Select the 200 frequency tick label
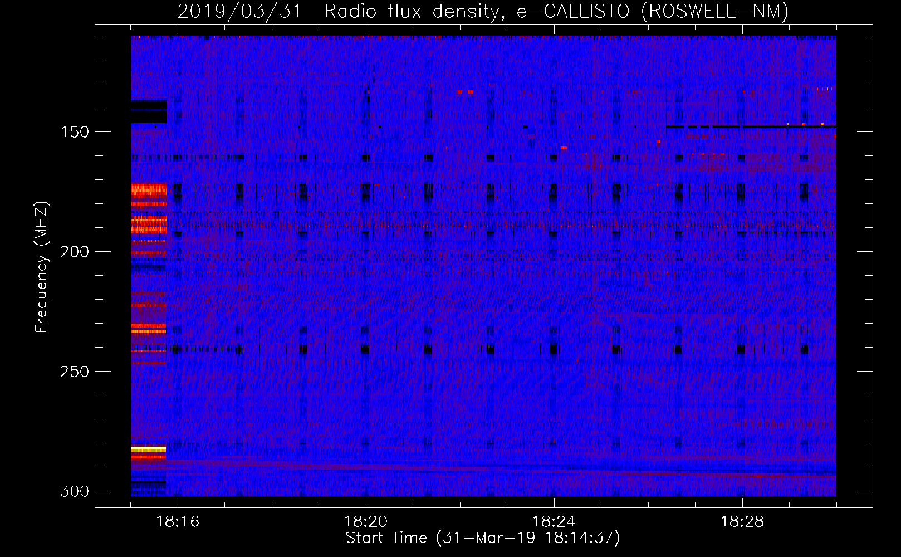Screen dimensions: 901x557 click(x=75, y=252)
